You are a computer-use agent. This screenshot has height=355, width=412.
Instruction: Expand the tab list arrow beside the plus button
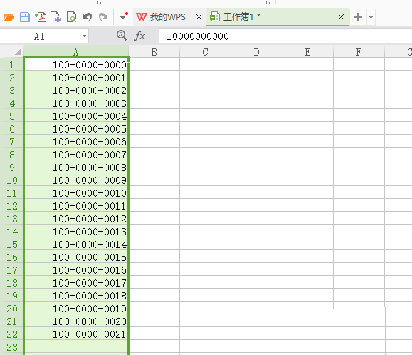pyautogui.click(x=371, y=17)
